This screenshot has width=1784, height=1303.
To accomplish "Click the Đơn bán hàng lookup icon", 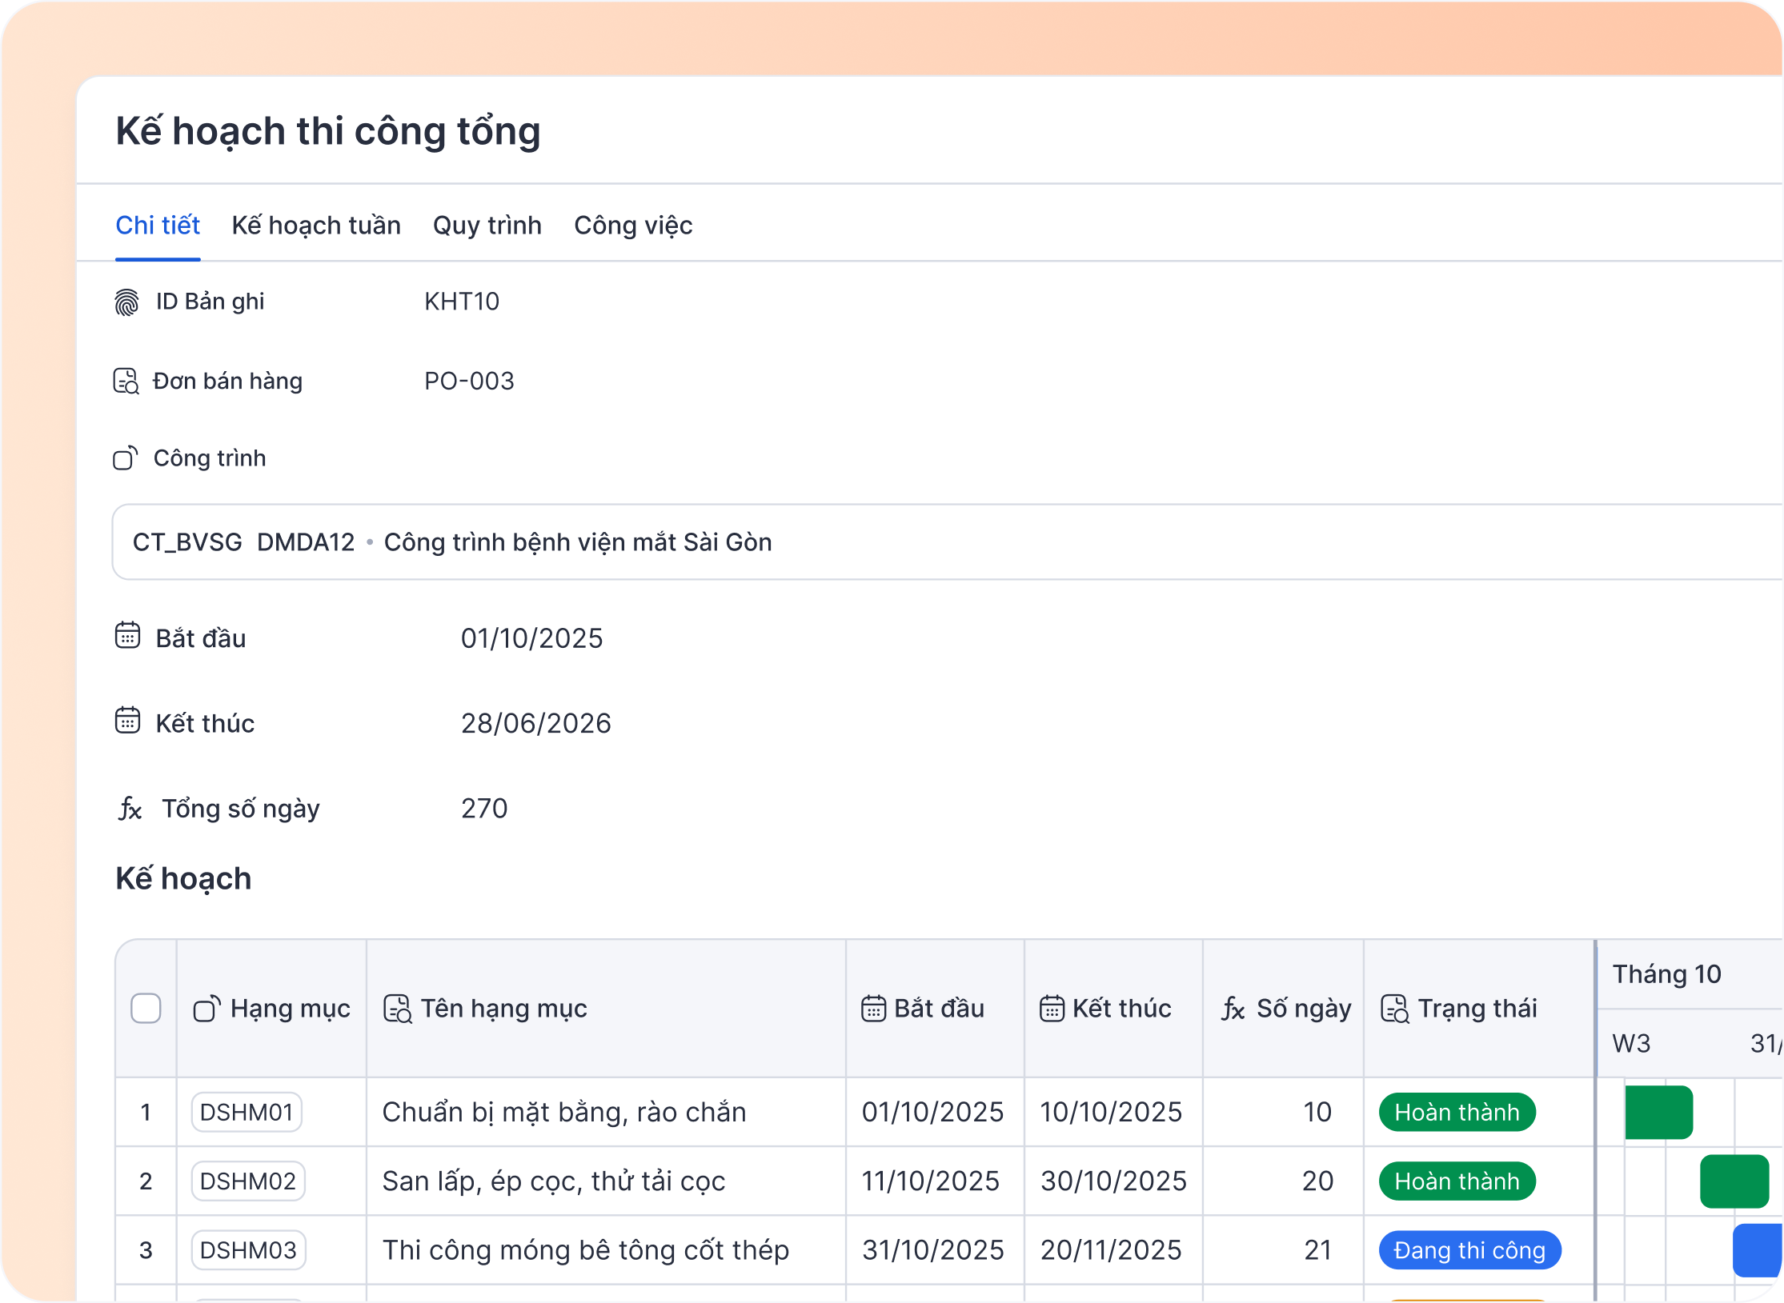I will 126,382.
